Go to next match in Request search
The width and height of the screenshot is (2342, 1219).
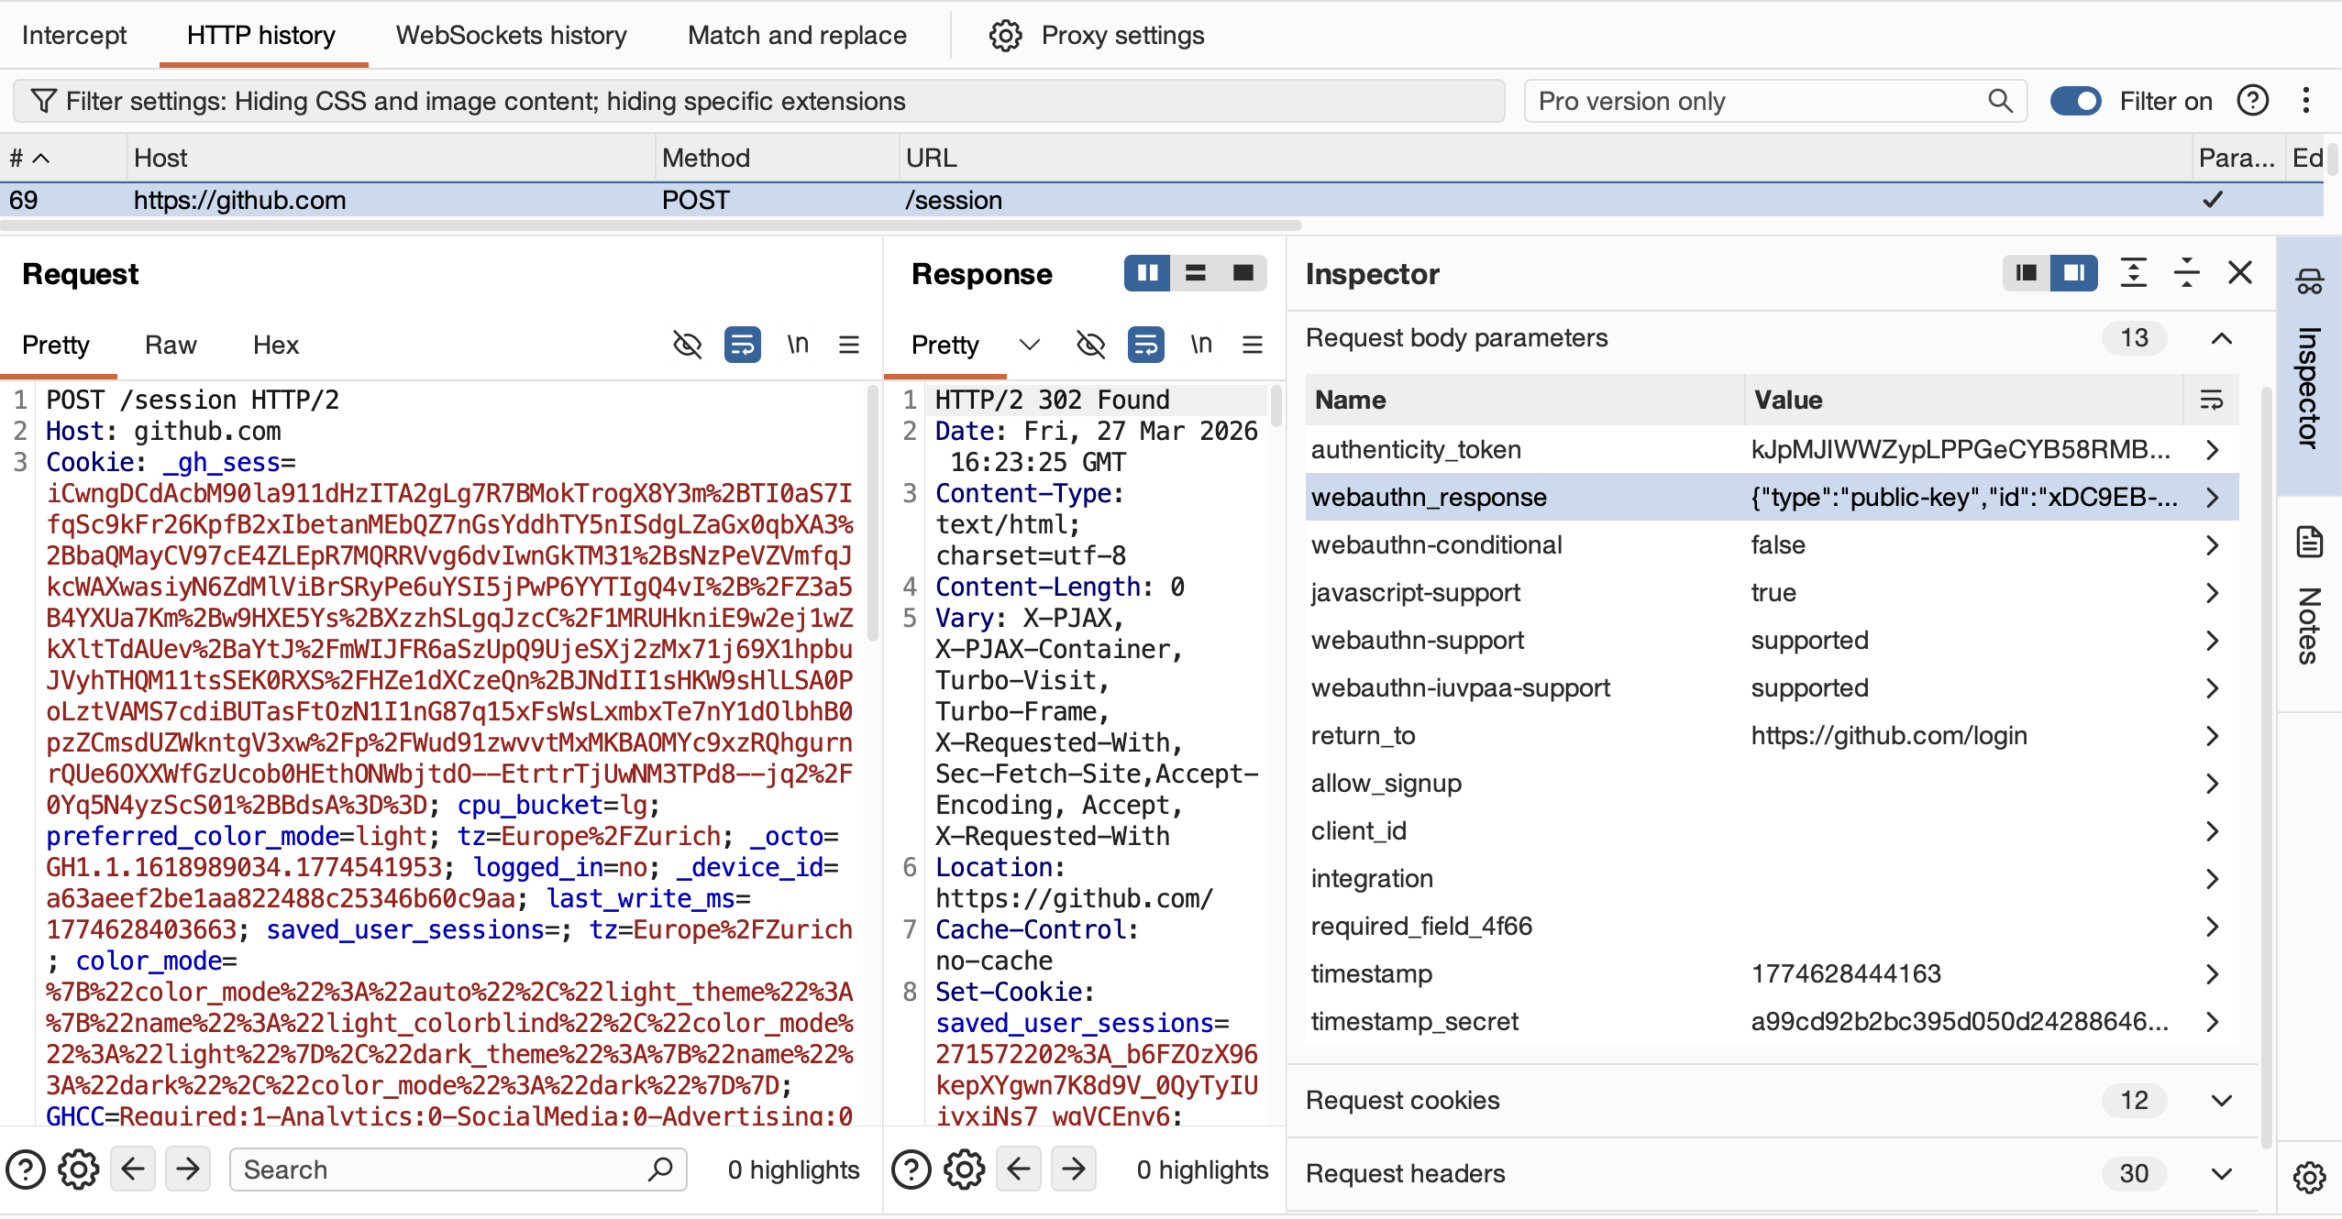coord(188,1170)
